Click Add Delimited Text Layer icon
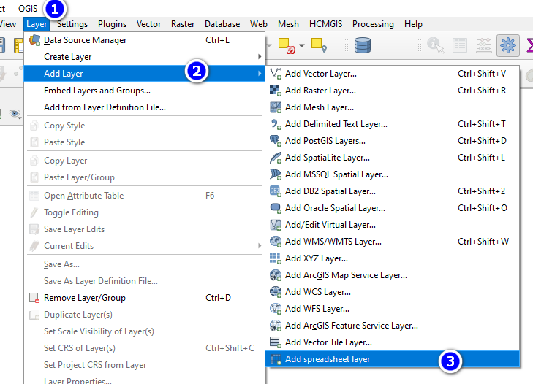The width and height of the screenshot is (533, 384). coord(276,124)
